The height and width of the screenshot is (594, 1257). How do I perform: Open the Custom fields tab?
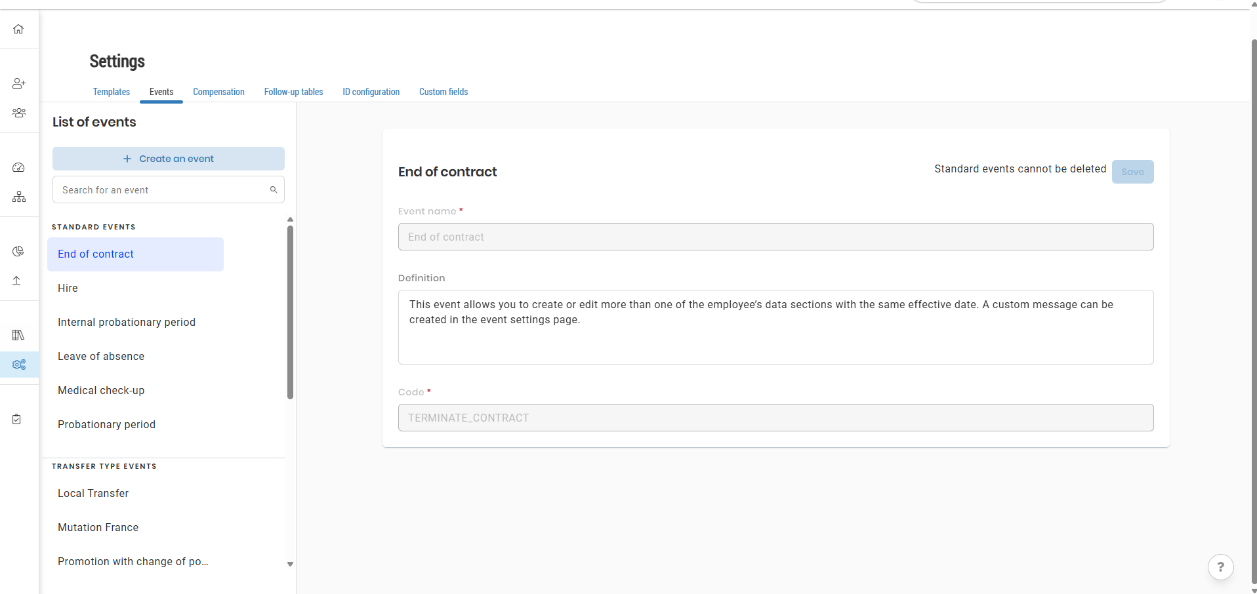[443, 92]
